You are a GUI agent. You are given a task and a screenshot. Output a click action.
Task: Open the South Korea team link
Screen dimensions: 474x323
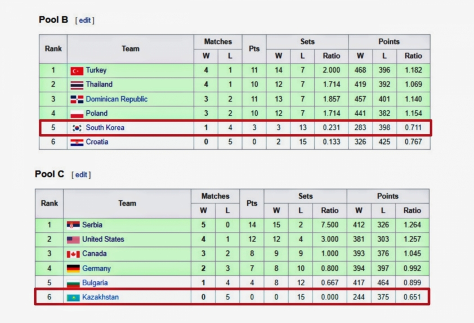click(105, 128)
